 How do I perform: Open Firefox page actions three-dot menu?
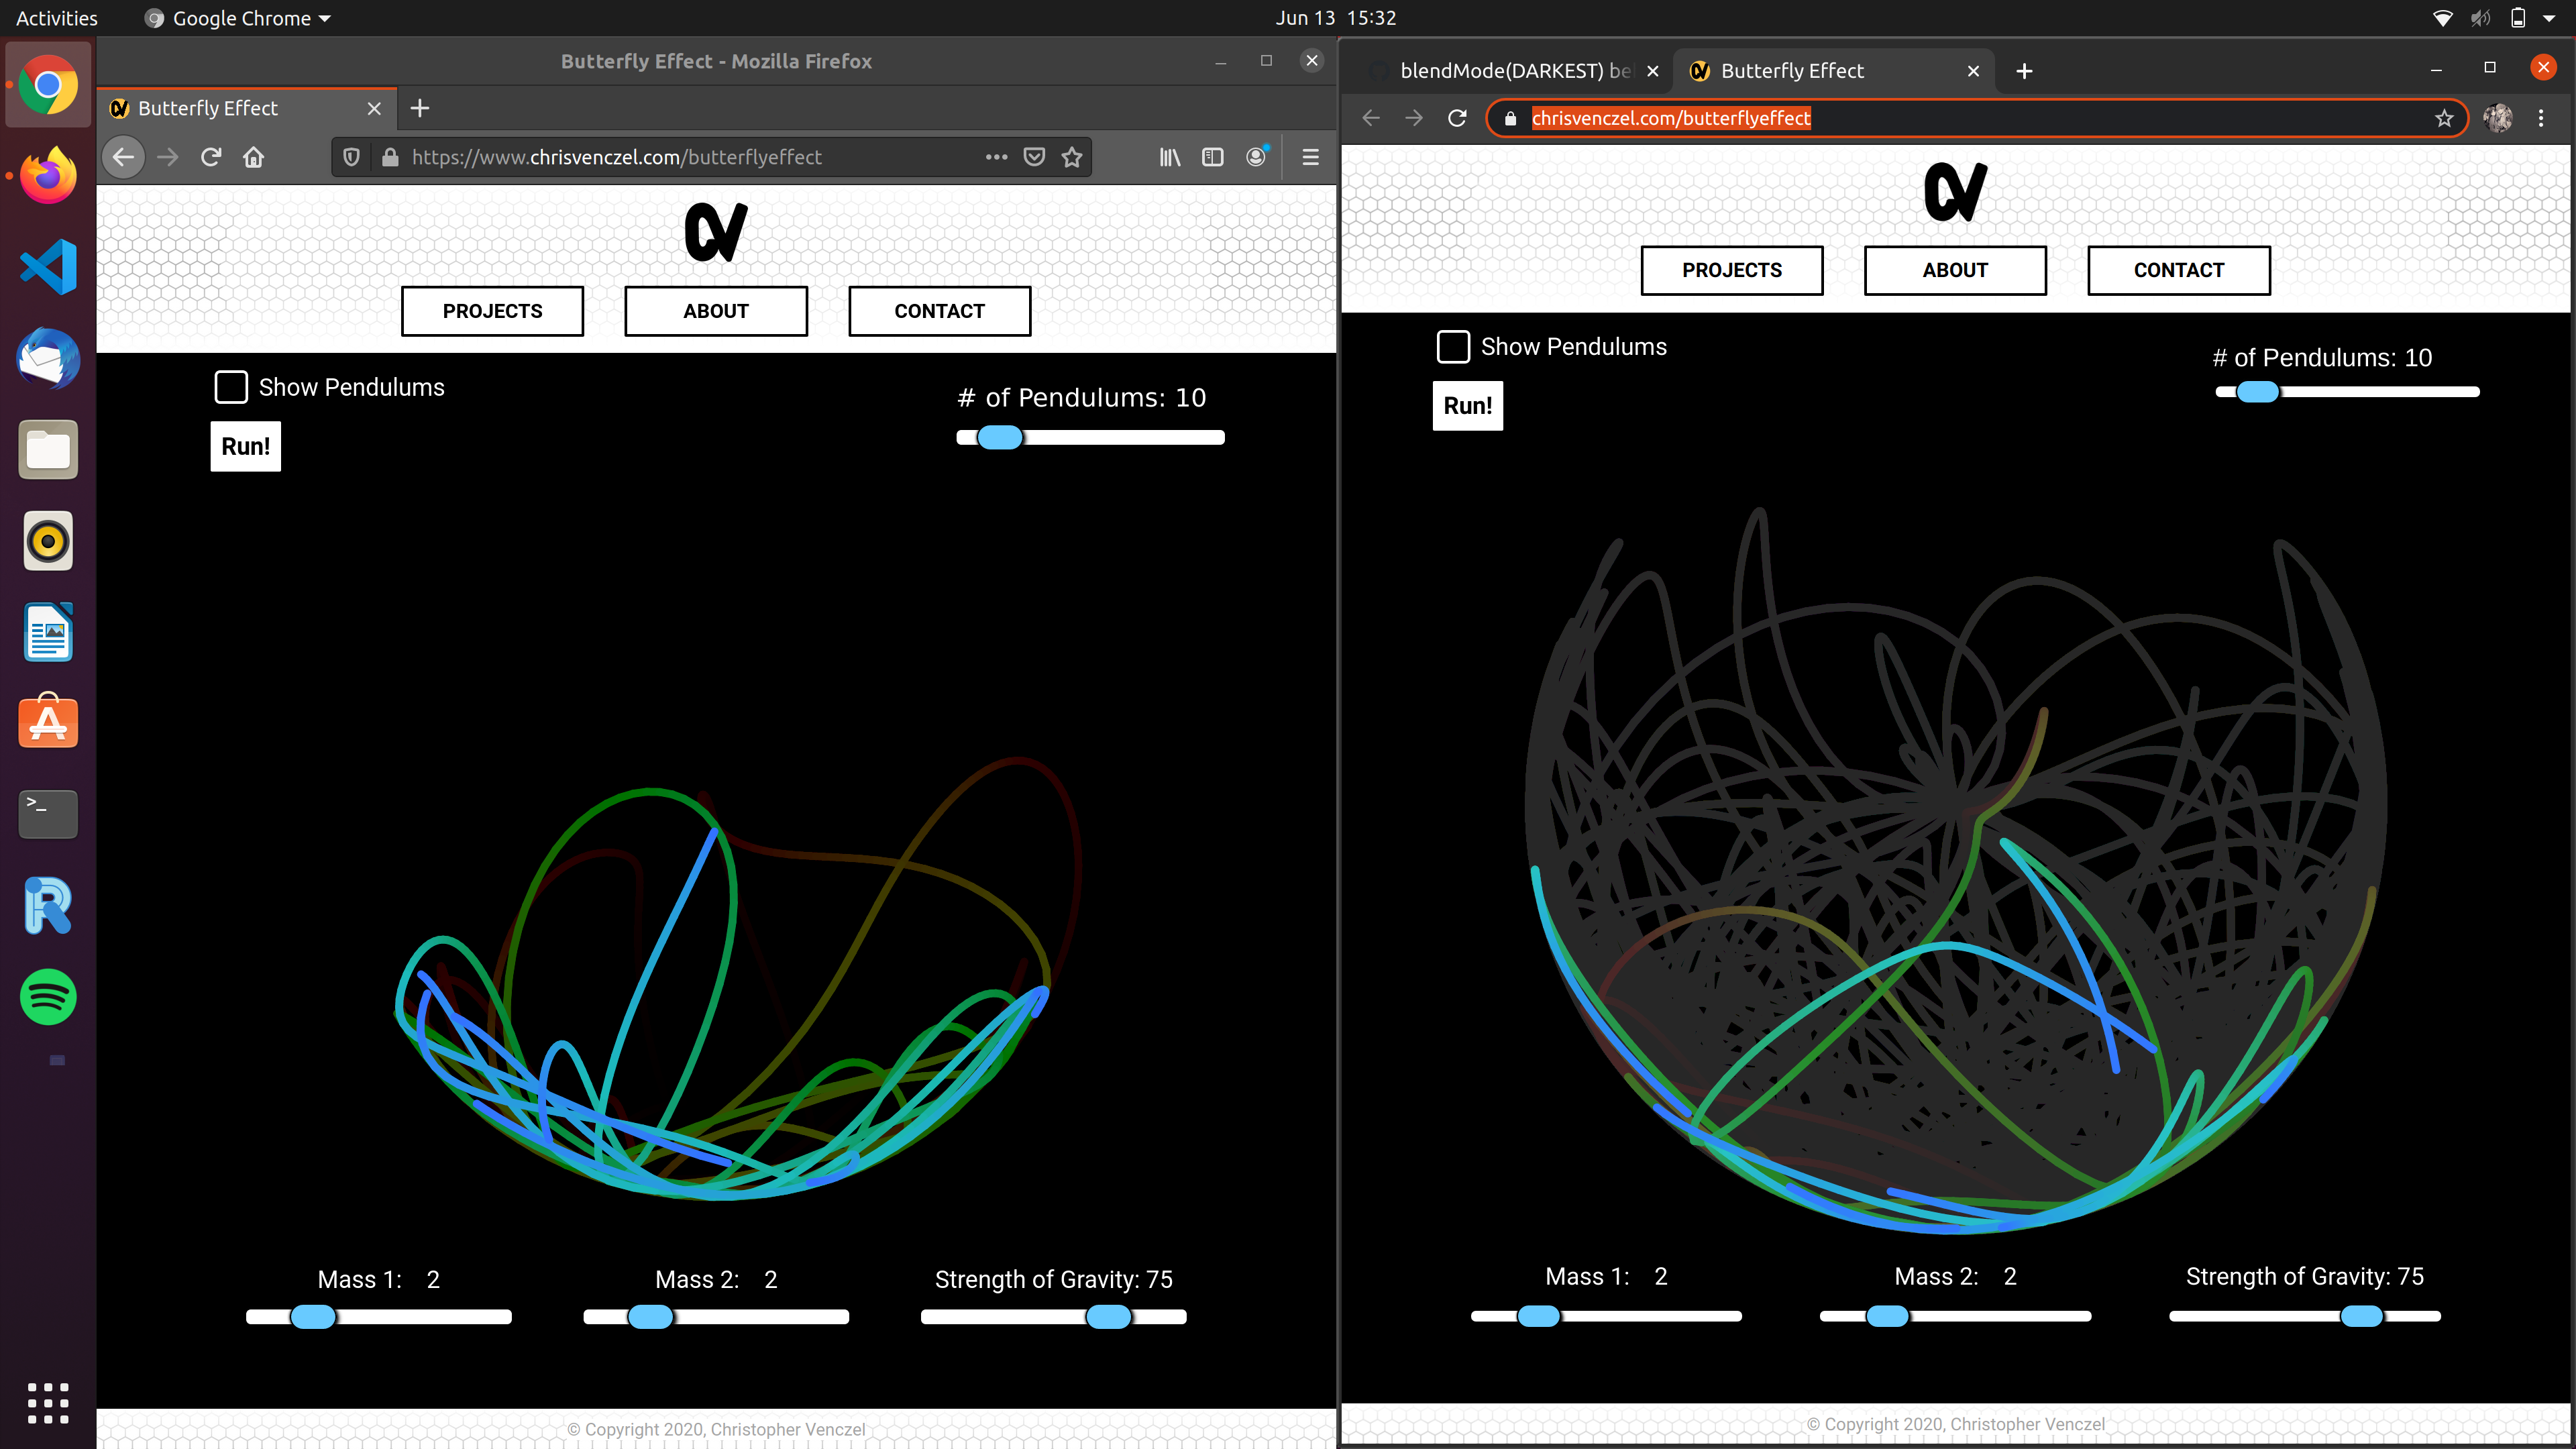[996, 157]
